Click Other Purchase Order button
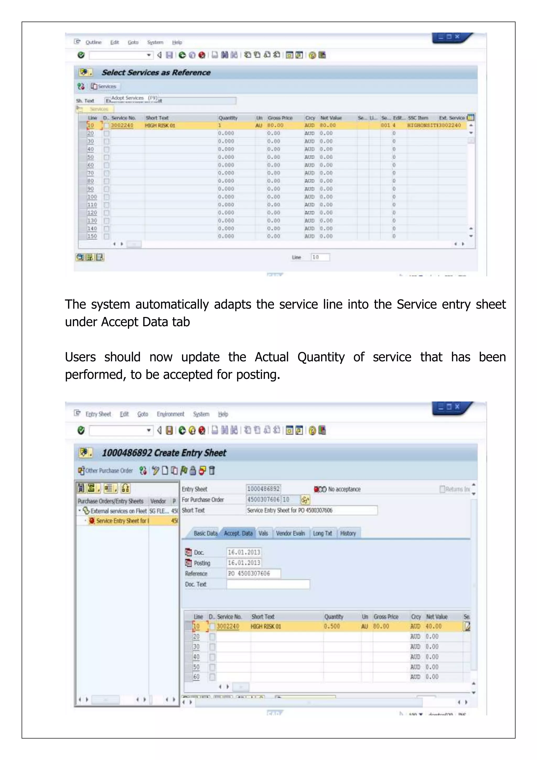The height and width of the screenshot is (760, 537). coord(105,470)
